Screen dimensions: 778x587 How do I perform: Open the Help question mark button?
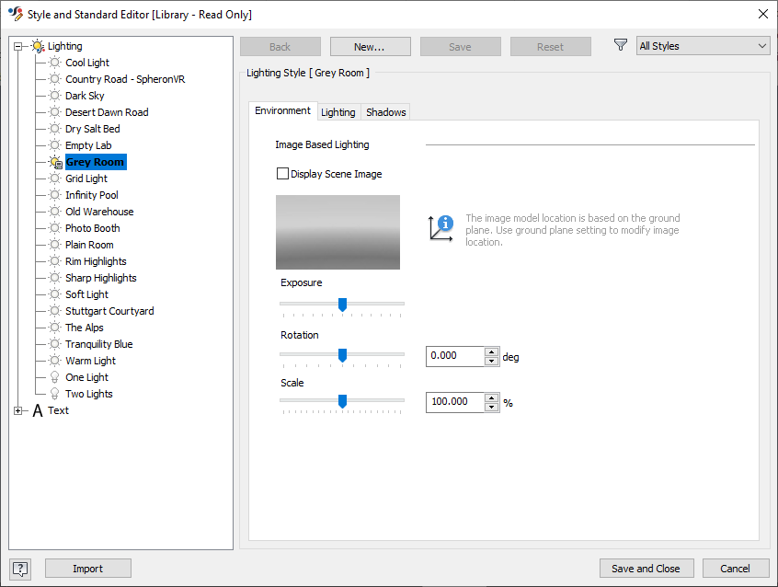point(19,569)
